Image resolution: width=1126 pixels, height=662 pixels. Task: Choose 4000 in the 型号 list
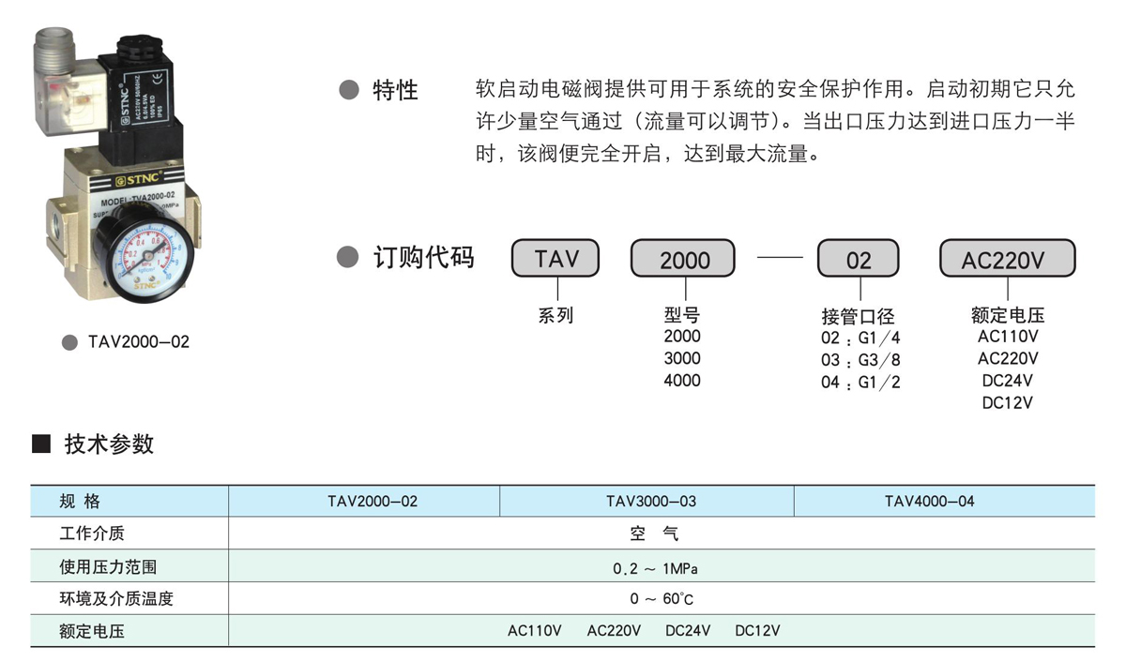(x=682, y=381)
